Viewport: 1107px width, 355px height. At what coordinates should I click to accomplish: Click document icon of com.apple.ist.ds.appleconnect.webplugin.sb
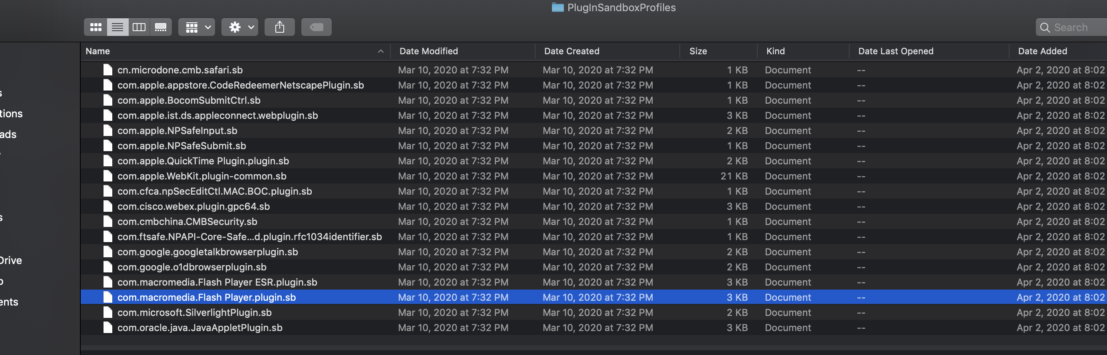click(x=108, y=115)
